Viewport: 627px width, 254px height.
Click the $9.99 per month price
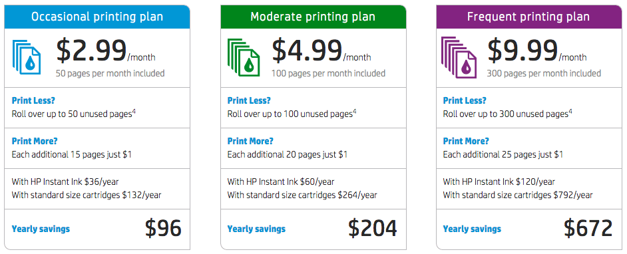(536, 51)
